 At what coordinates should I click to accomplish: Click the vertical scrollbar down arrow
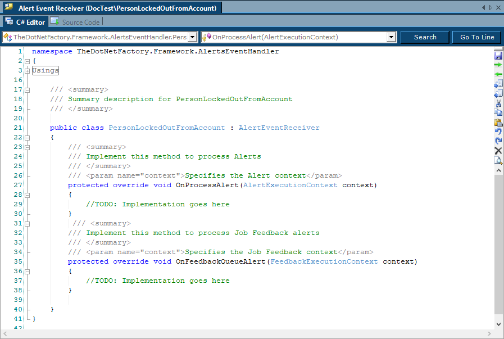pyautogui.click(x=498, y=323)
